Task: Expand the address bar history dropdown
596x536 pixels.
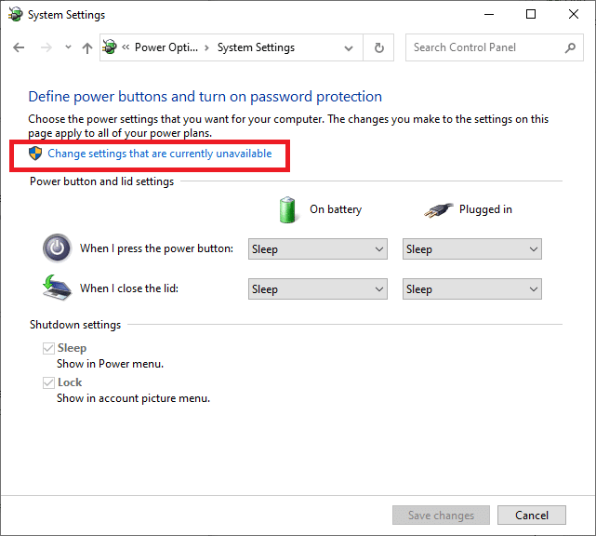Action: tap(349, 47)
